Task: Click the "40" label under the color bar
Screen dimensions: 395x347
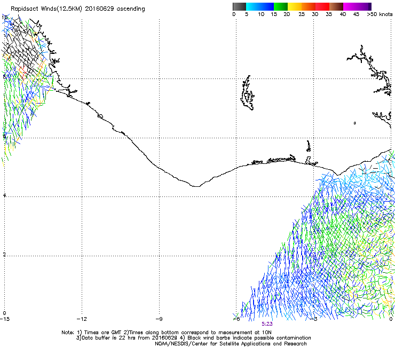Action: point(343,14)
